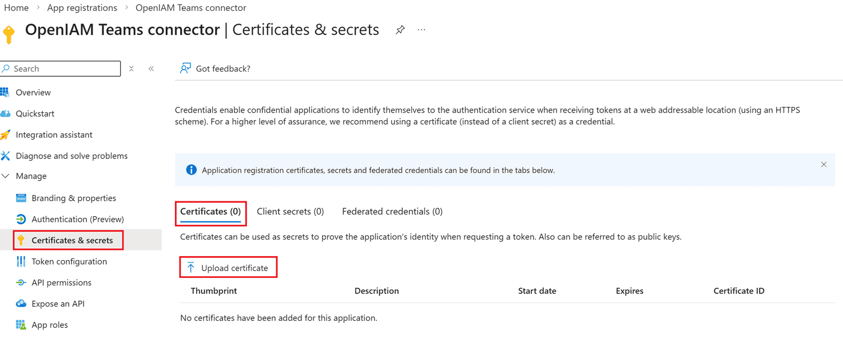Screen dimensions: 843x338
Task: Collapse the Manage section chevron
Action: click(x=6, y=176)
